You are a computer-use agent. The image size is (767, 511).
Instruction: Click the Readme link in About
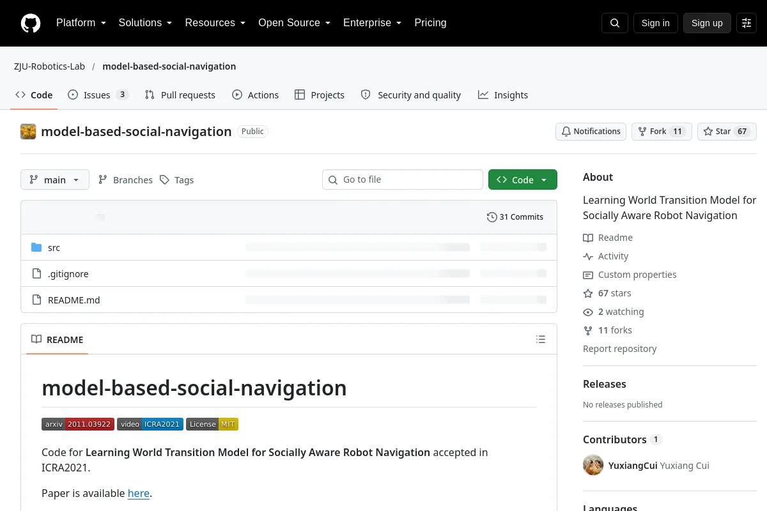tap(608, 238)
